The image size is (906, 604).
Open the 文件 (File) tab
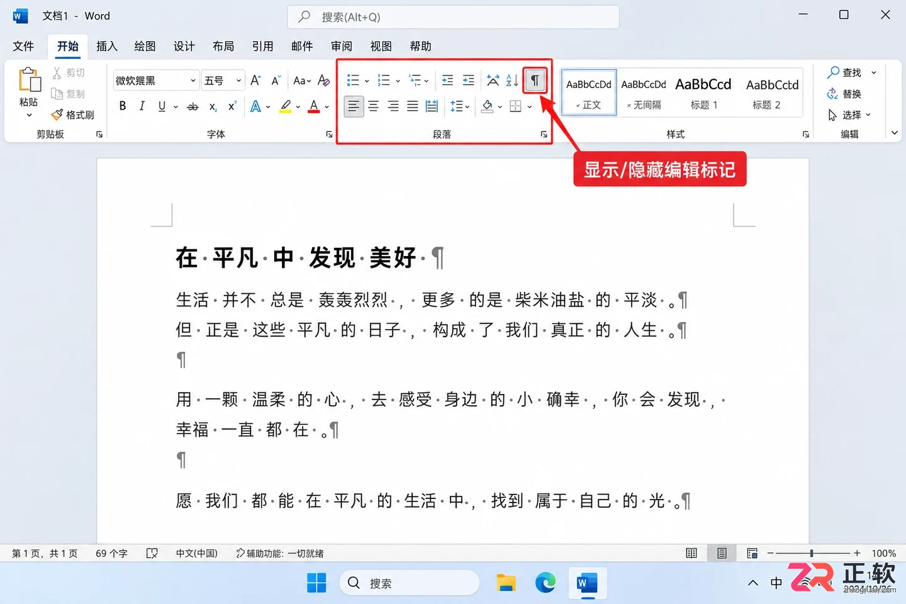[x=23, y=46]
